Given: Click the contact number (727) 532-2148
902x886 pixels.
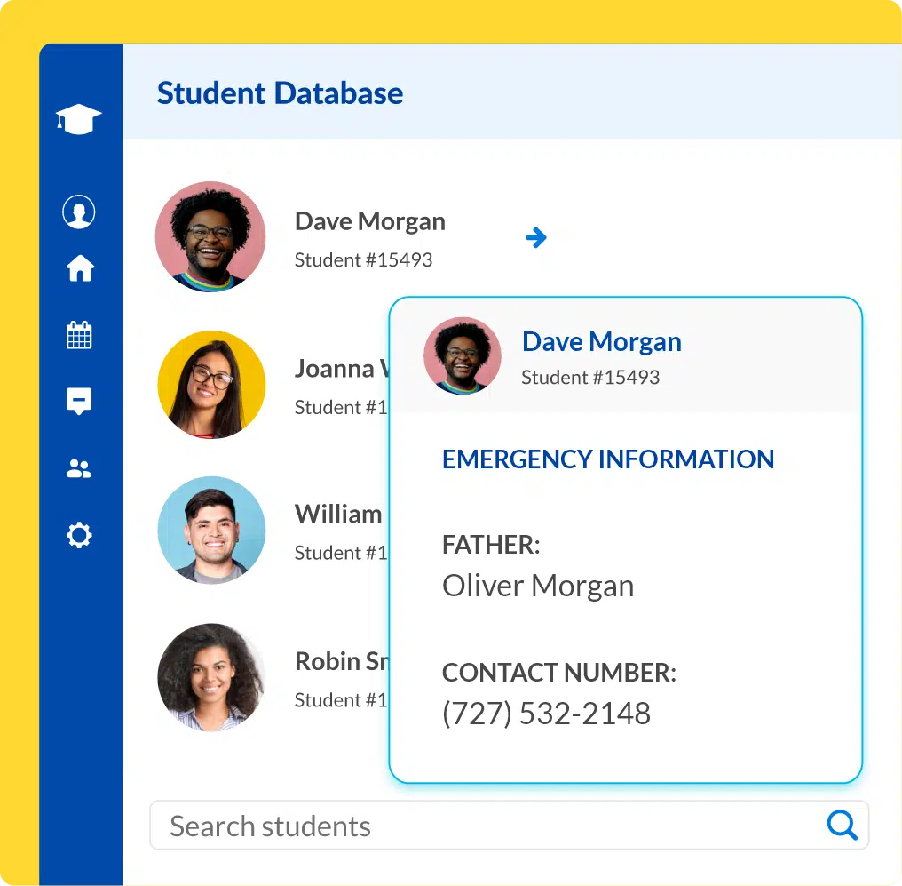Looking at the screenshot, I should [546, 713].
